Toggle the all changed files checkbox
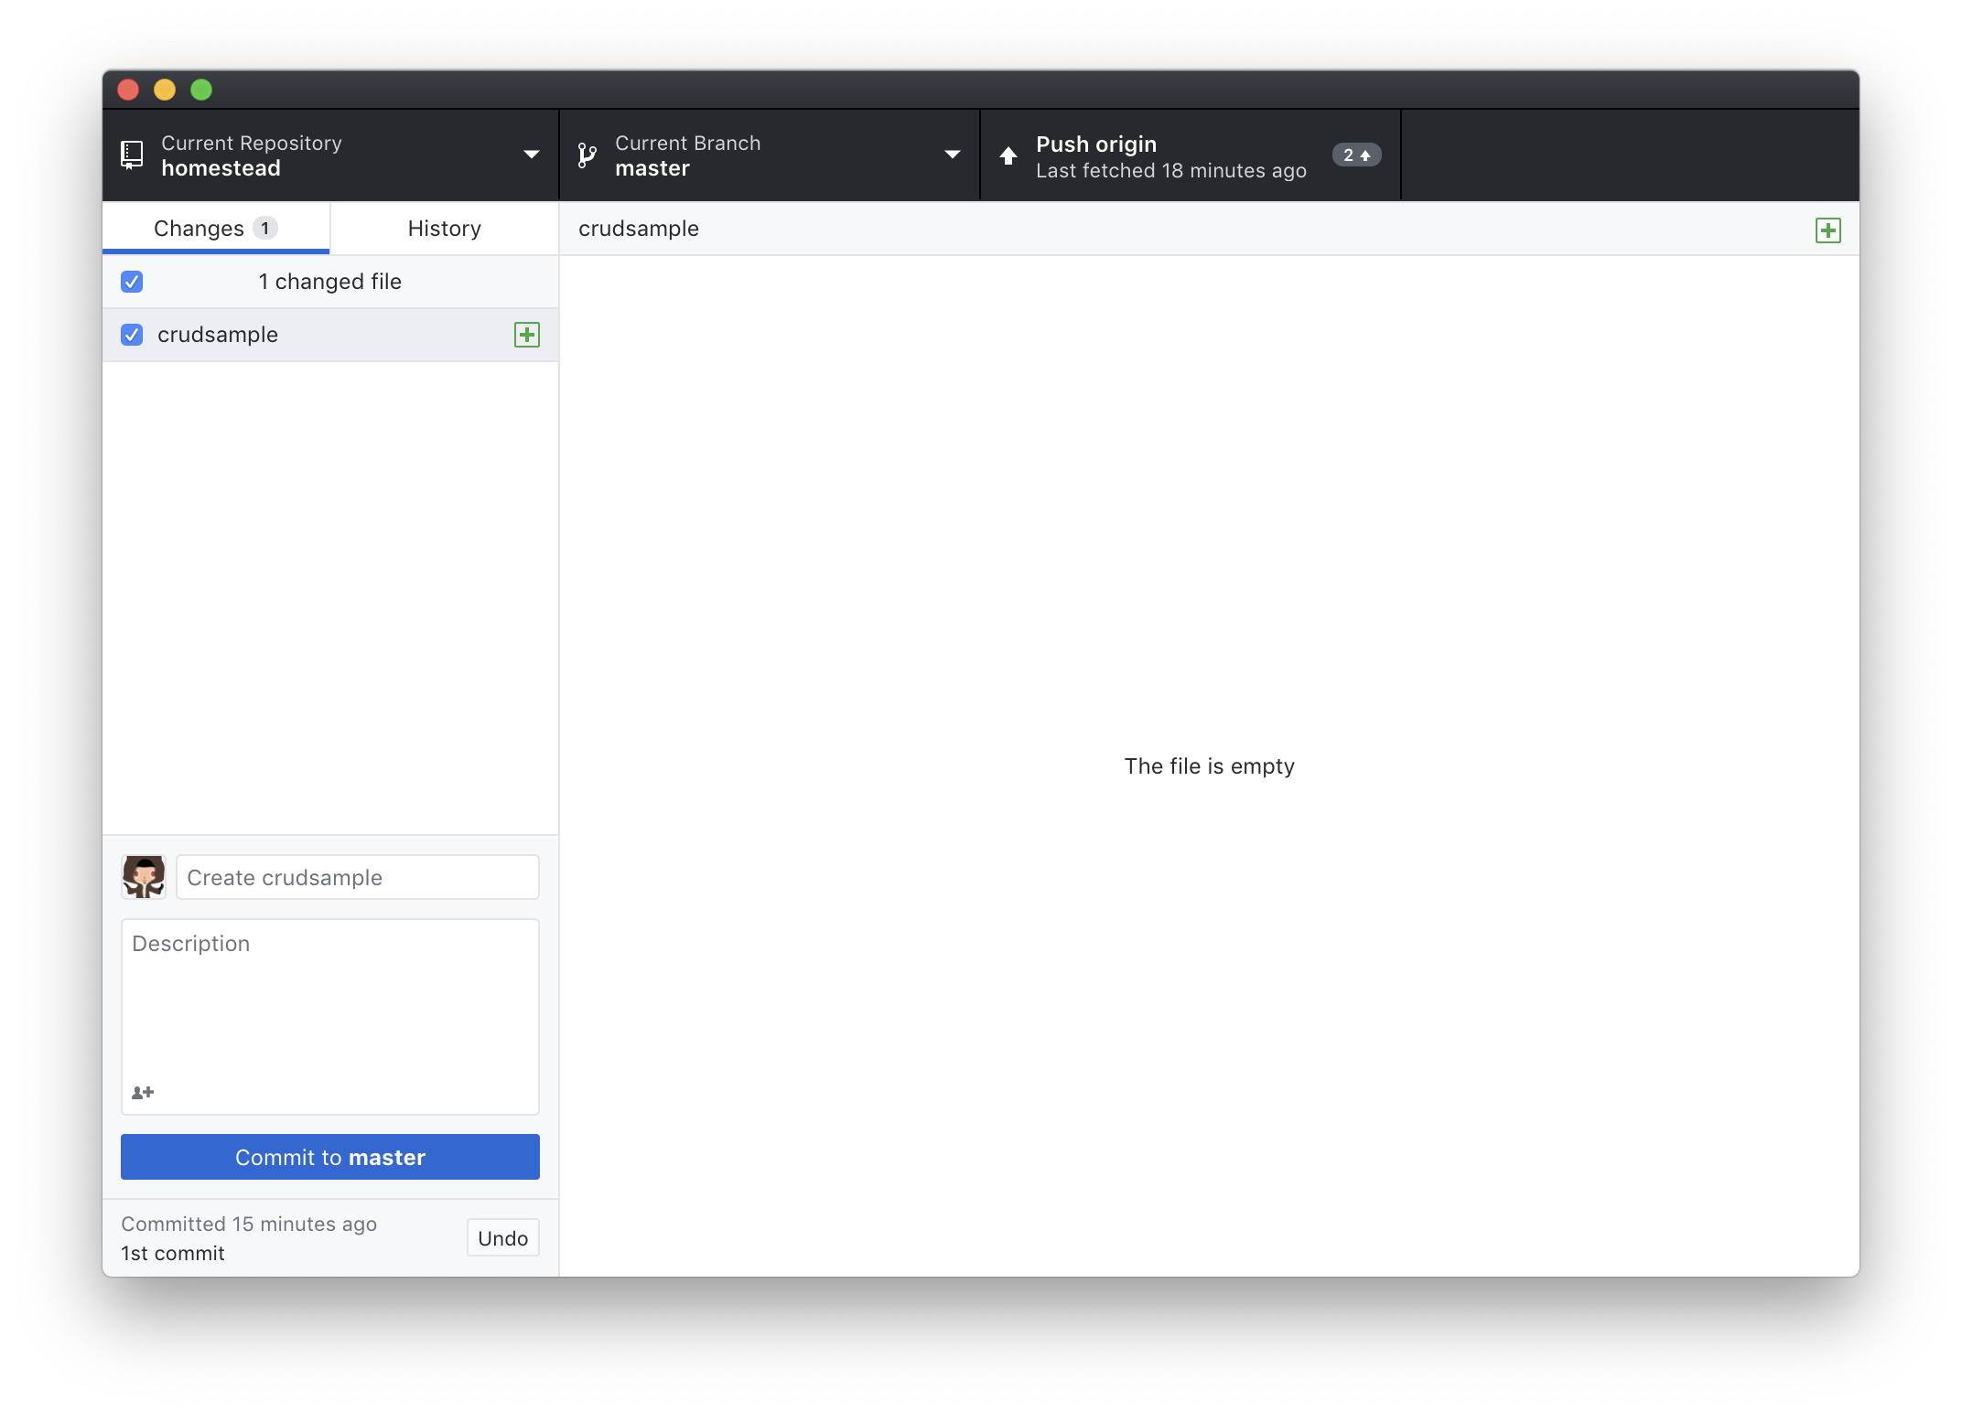The image size is (1962, 1412). (132, 282)
